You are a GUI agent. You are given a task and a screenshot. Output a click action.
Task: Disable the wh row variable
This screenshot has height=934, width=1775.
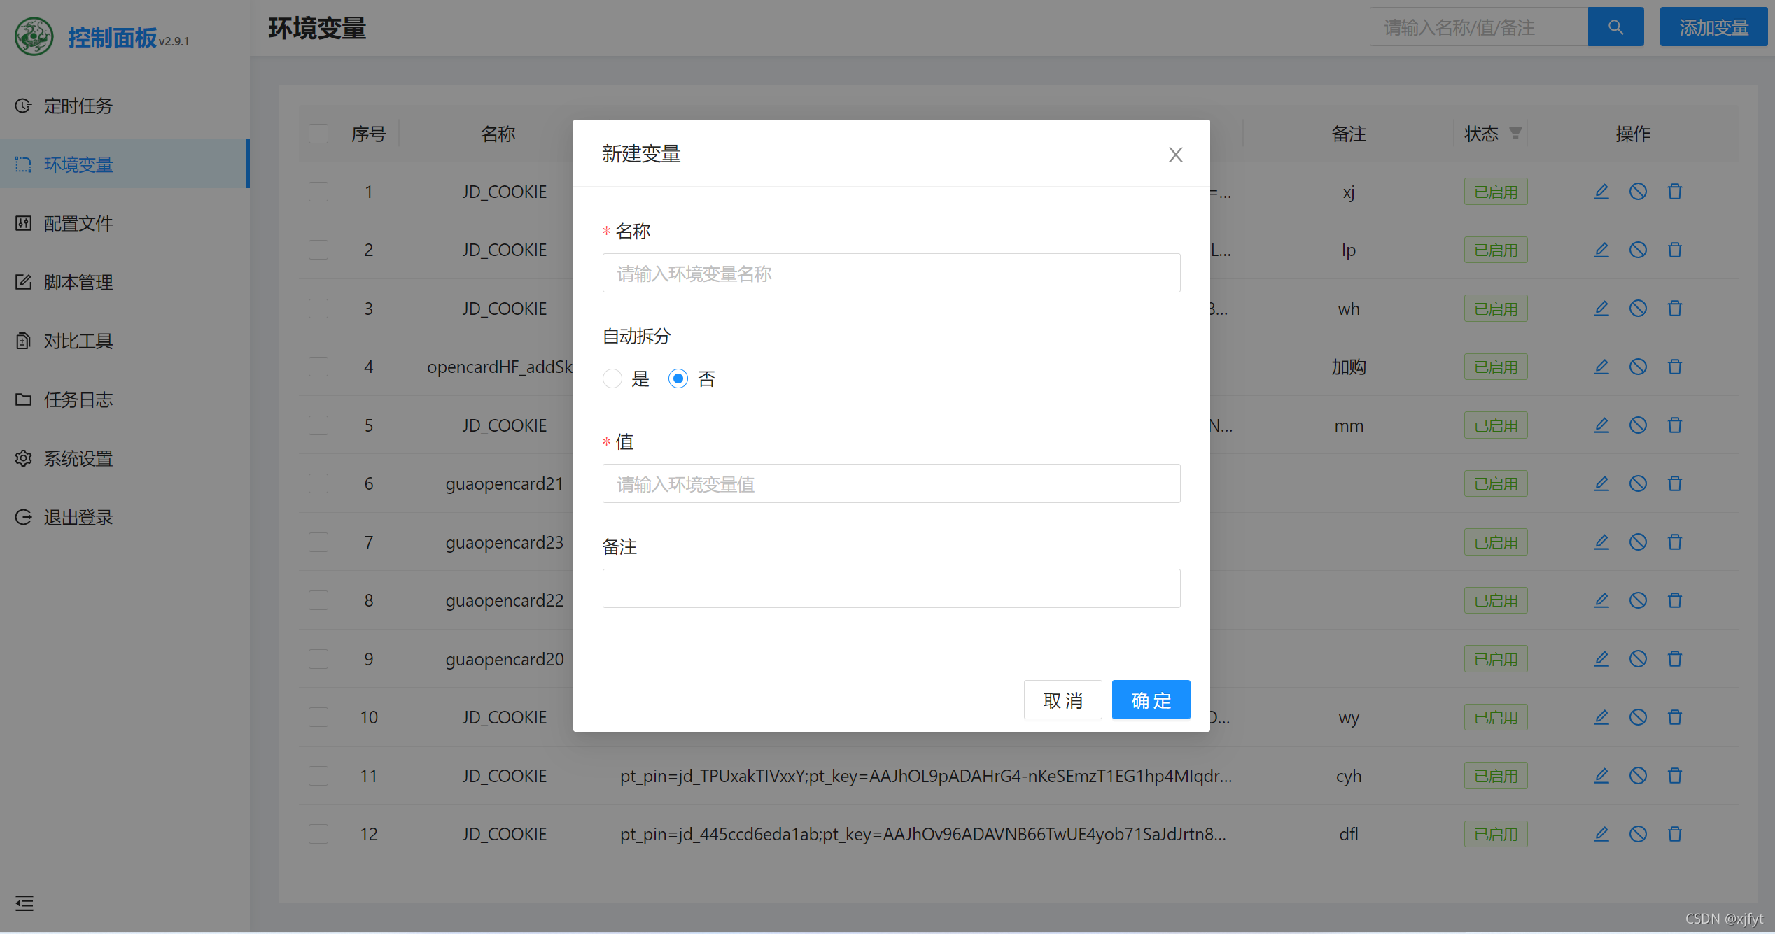[x=1638, y=309]
